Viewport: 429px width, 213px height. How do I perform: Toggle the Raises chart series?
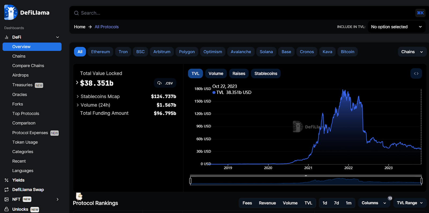[x=239, y=73]
